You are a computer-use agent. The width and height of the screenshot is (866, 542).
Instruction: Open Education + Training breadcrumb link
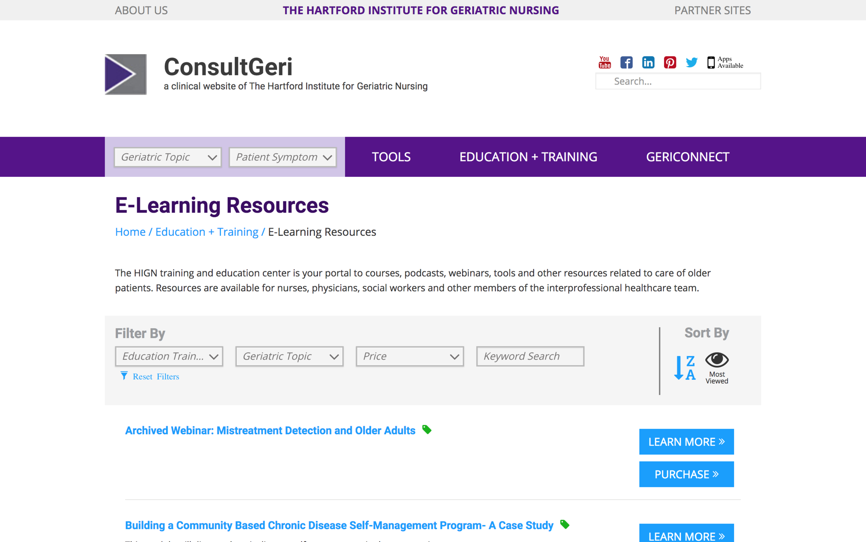pyautogui.click(x=207, y=232)
